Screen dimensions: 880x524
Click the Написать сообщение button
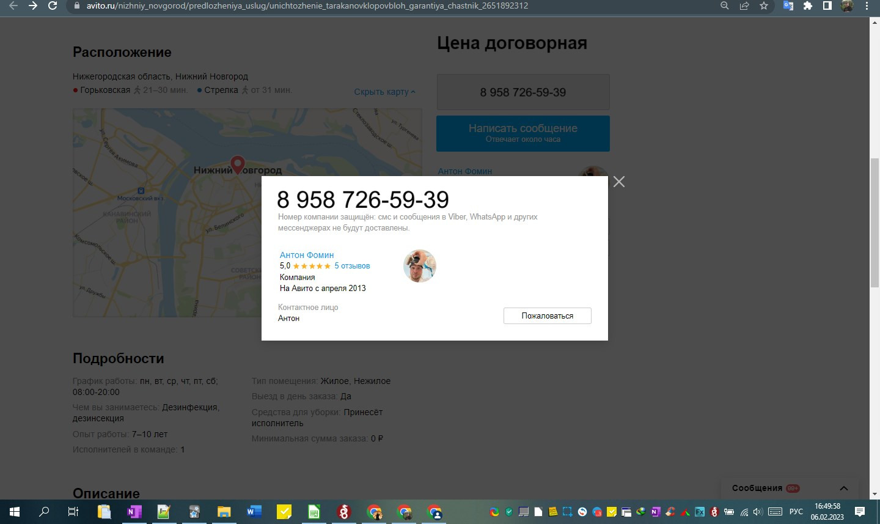(x=523, y=133)
